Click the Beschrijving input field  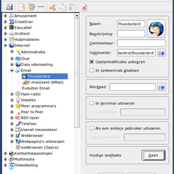[x=131, y=34]
